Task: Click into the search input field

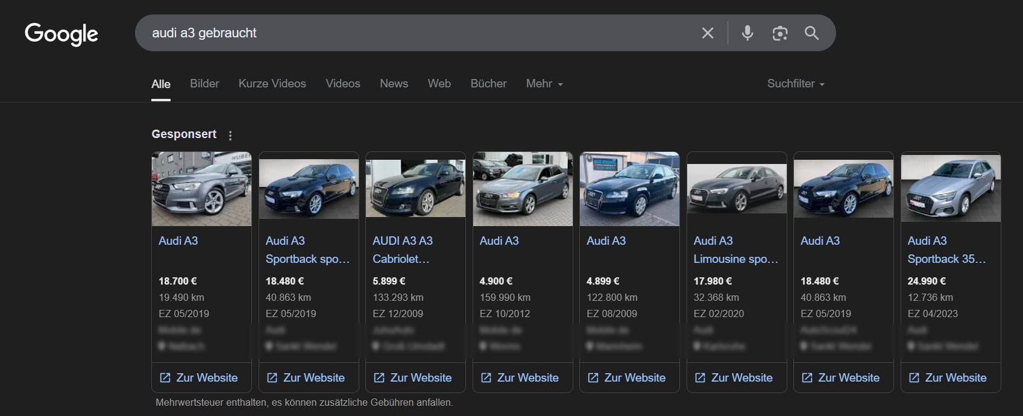Action: coord(416,33)
